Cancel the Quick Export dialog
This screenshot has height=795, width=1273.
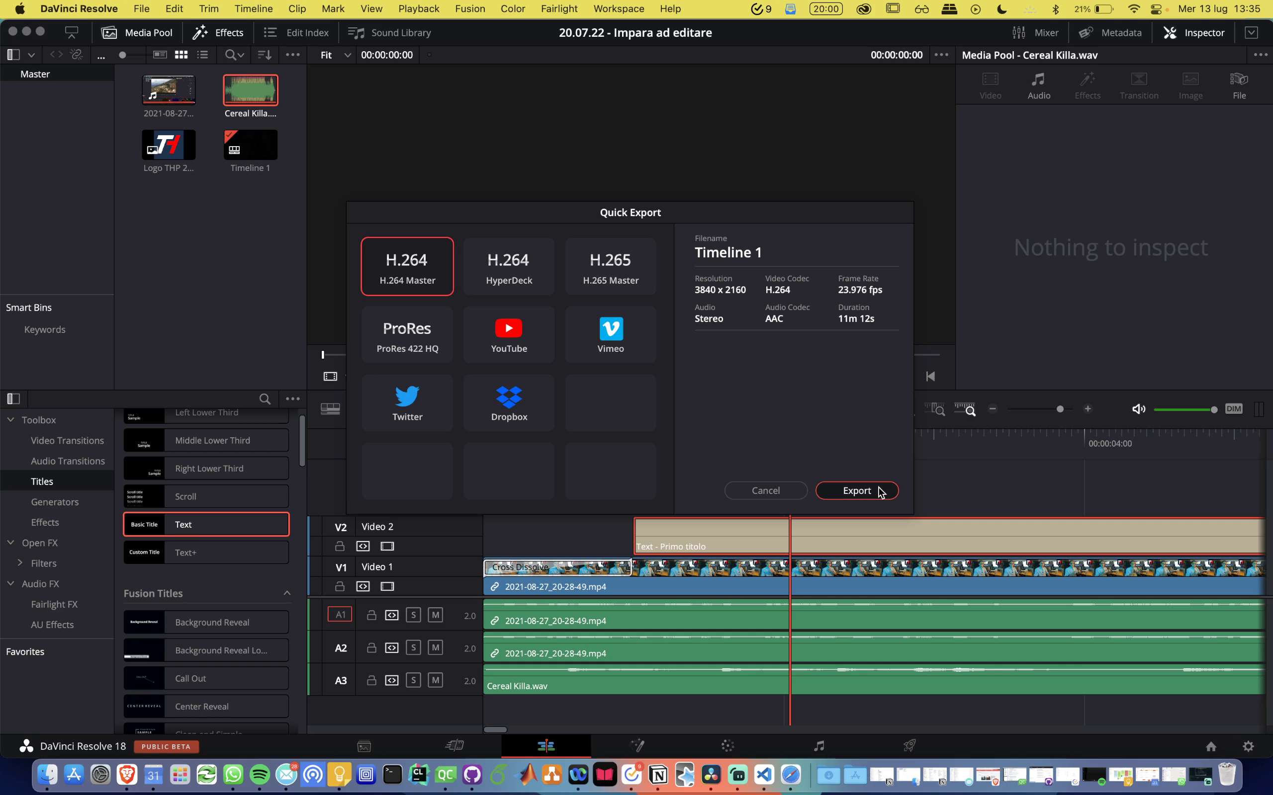[765, 490]
